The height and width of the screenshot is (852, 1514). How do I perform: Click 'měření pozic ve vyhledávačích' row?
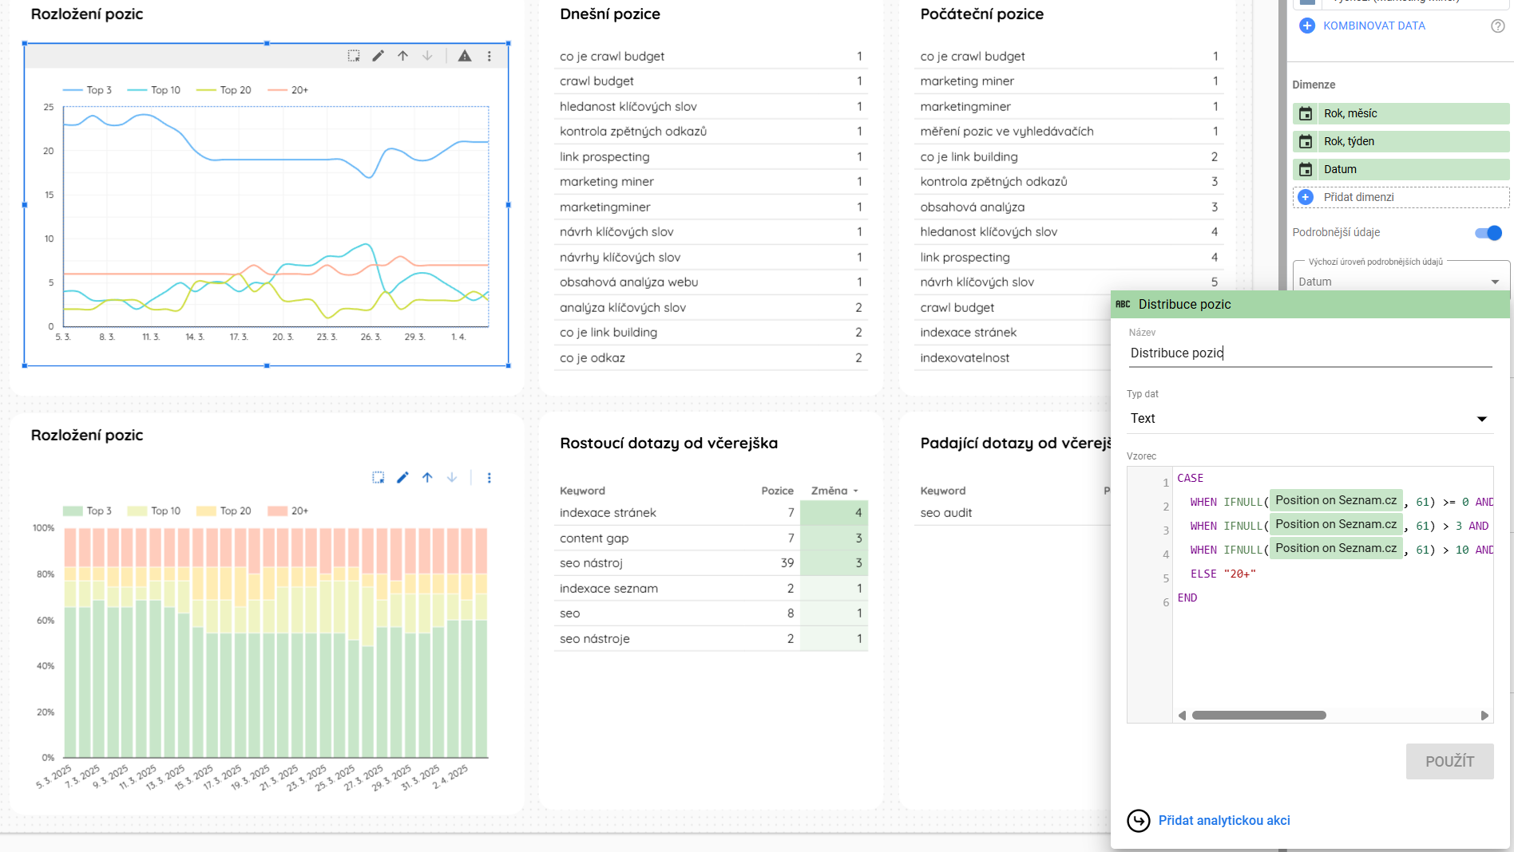[1068, 132]
